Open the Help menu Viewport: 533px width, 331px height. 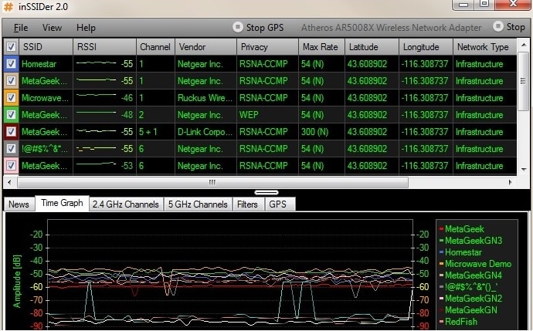(x=87, y=28)
